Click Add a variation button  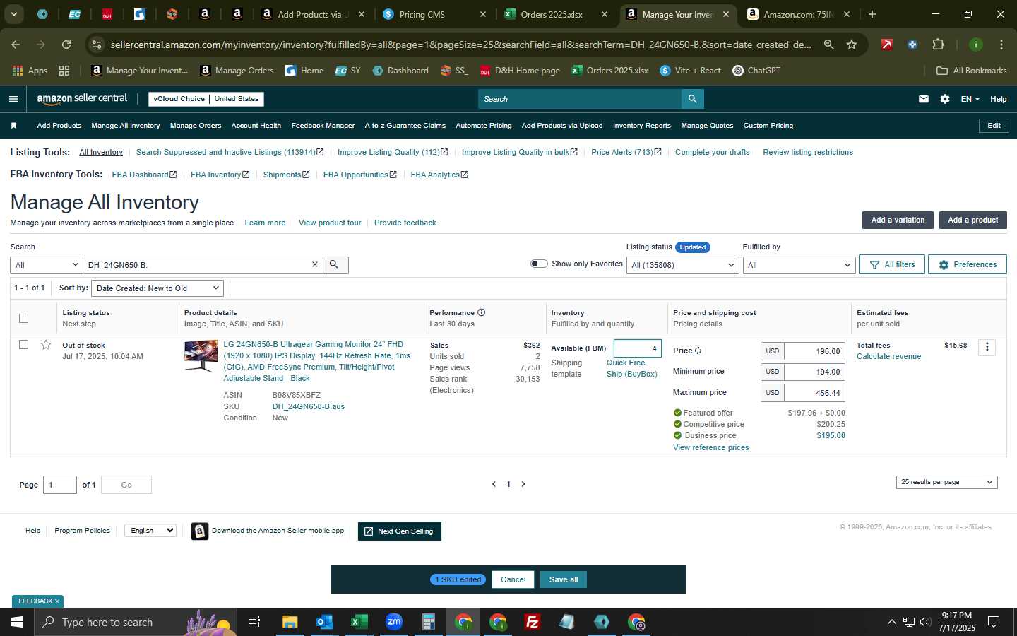coord(898,220)
